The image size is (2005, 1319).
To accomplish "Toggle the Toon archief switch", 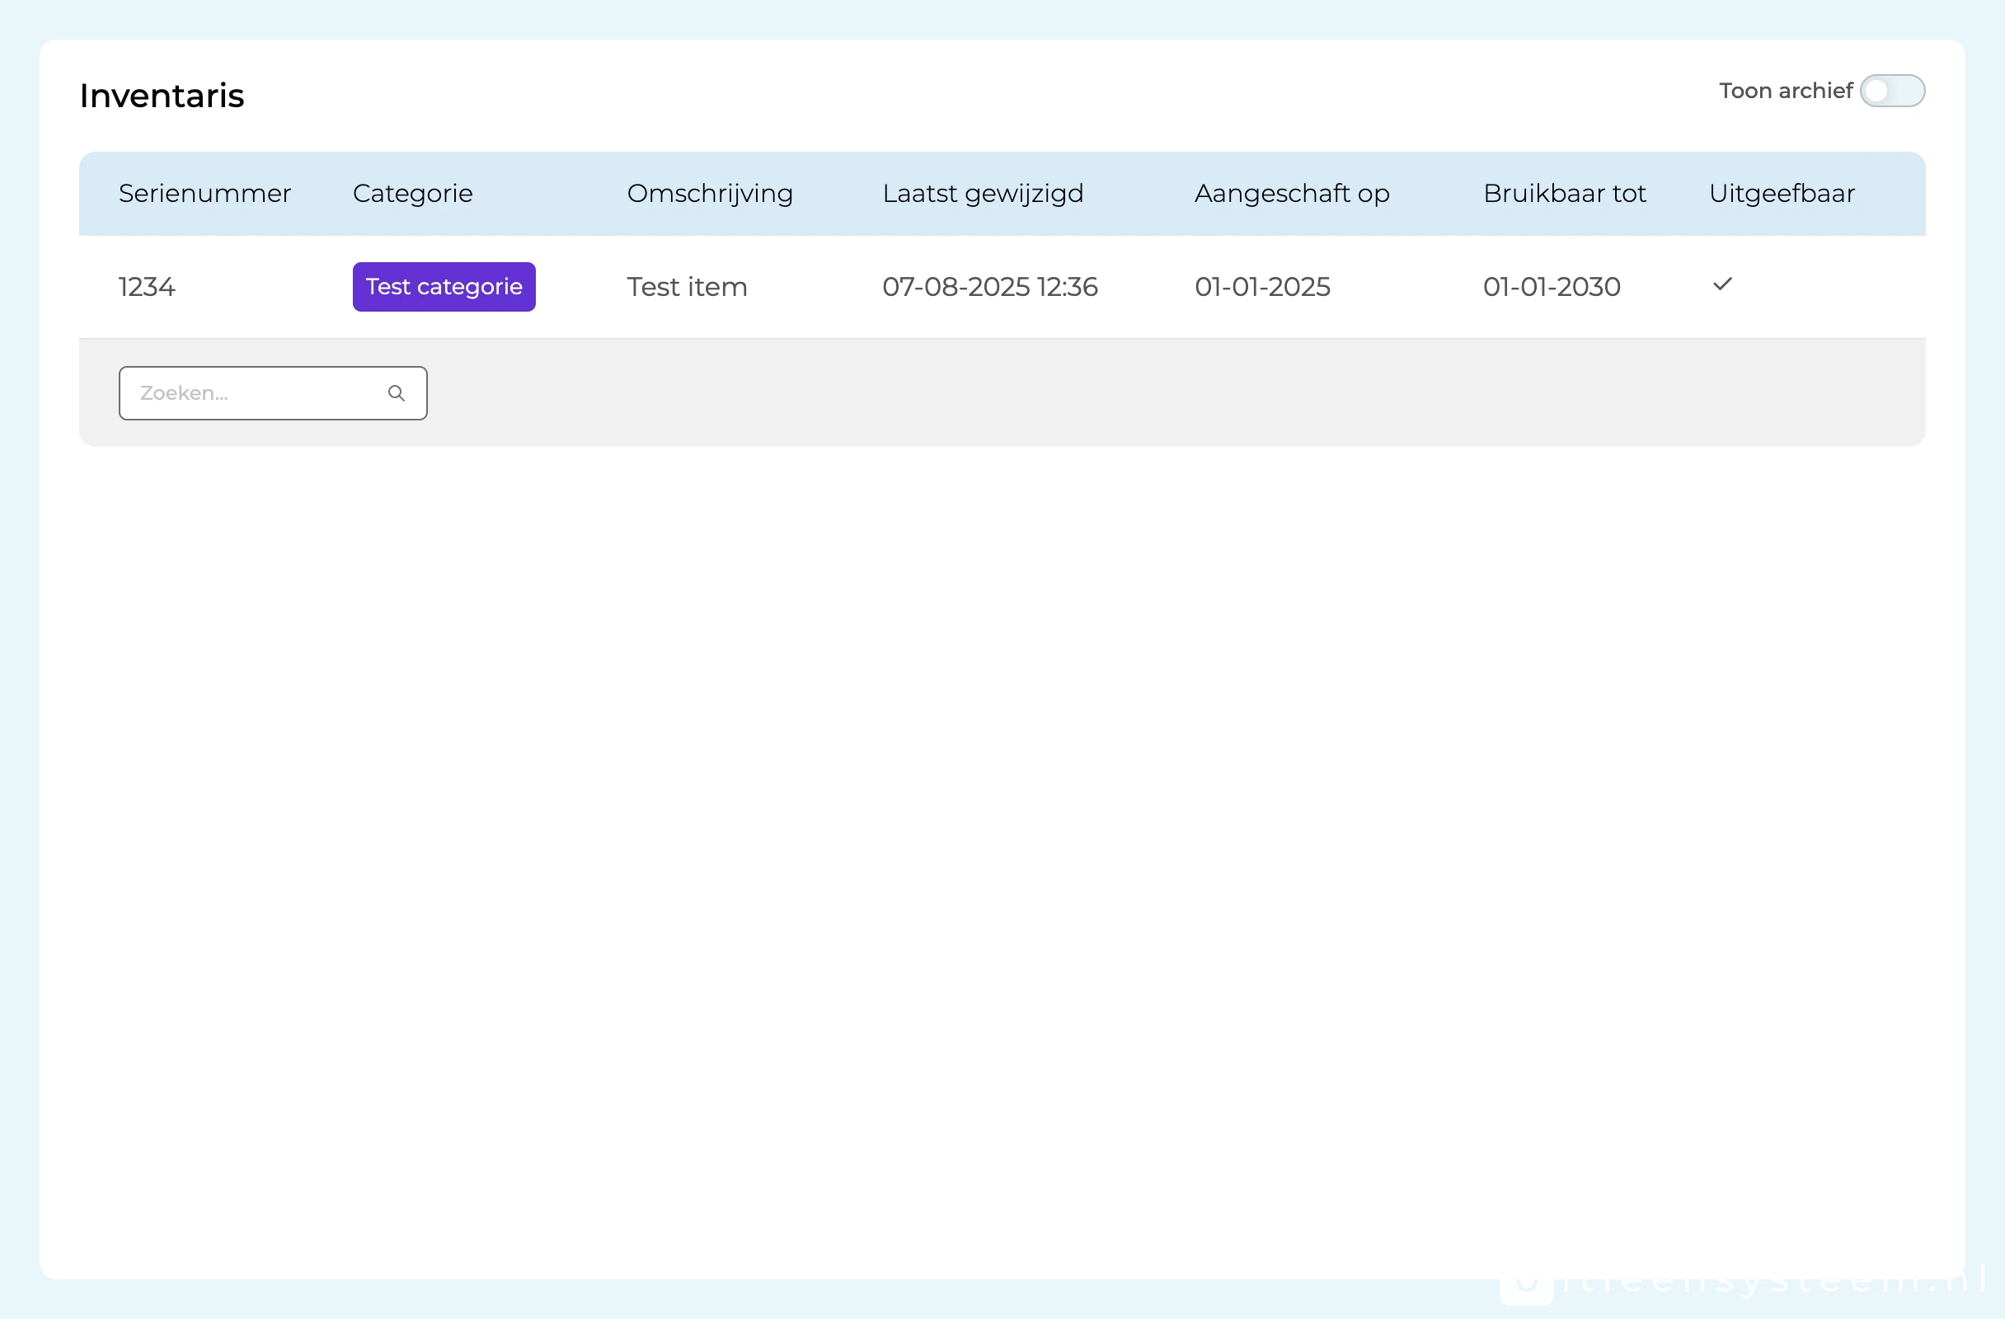I will tap(1891, 91).
